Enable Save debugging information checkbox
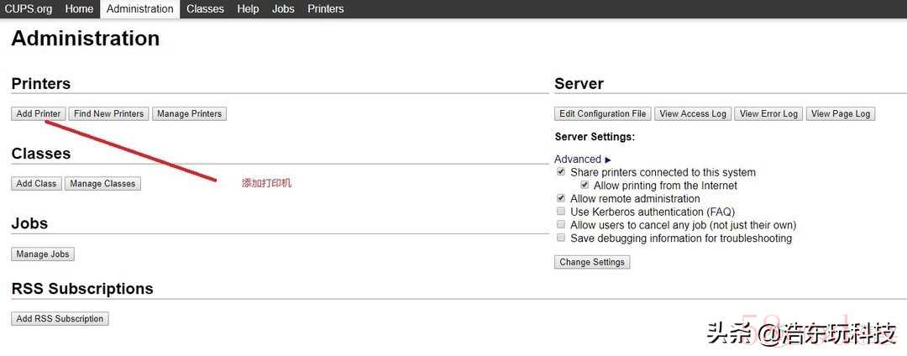907x356 pixels. click(x=561, y=238)
